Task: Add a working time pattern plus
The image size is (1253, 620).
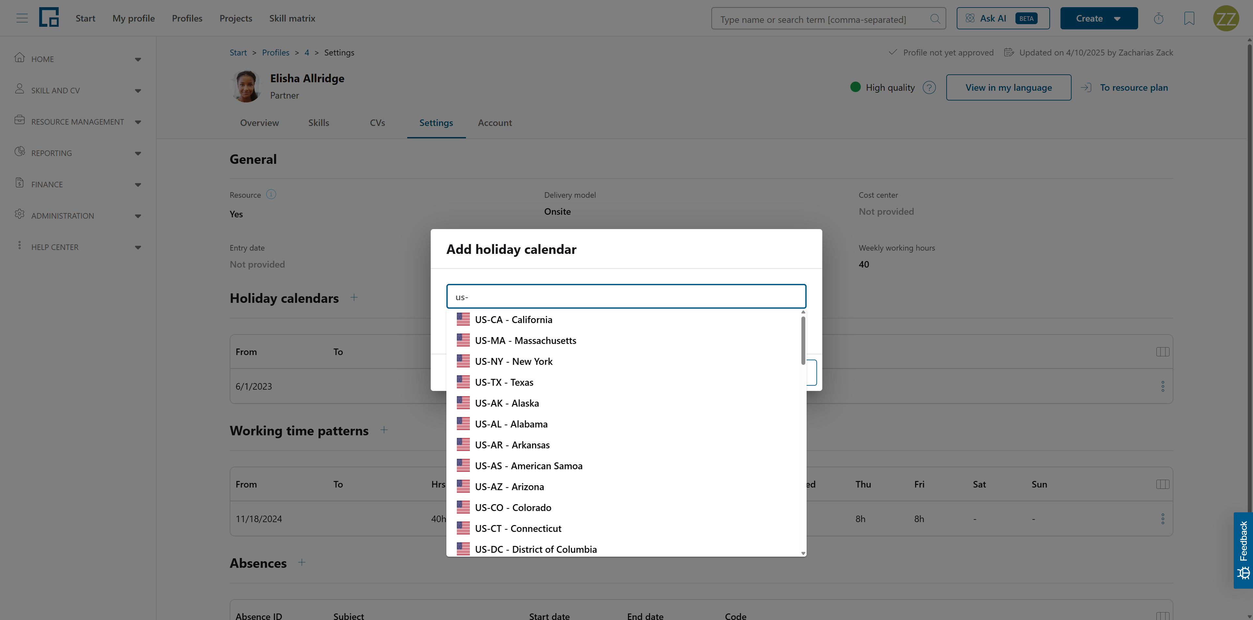Action: [384, 430]
